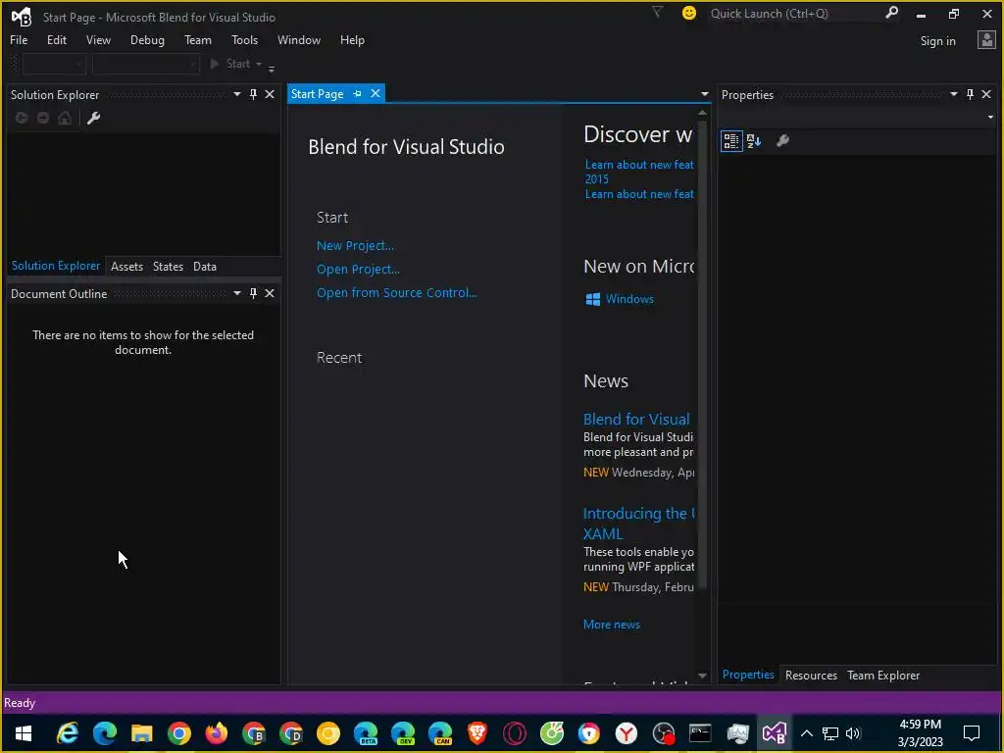
Task: Open the document tab list dropdown
Action: tap(704, 94)
